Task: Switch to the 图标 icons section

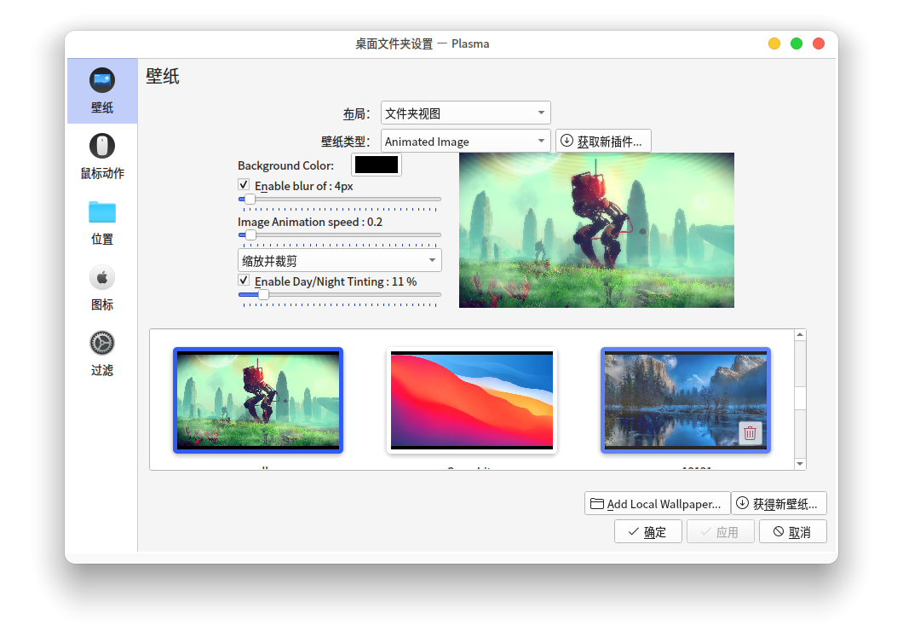Action: tap(102, 288)
